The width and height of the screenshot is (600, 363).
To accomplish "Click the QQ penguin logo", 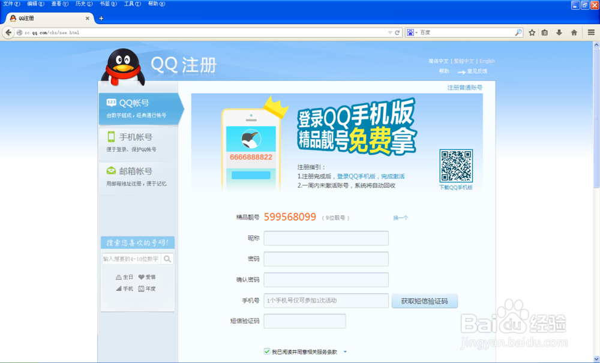I will pos(123,67).
